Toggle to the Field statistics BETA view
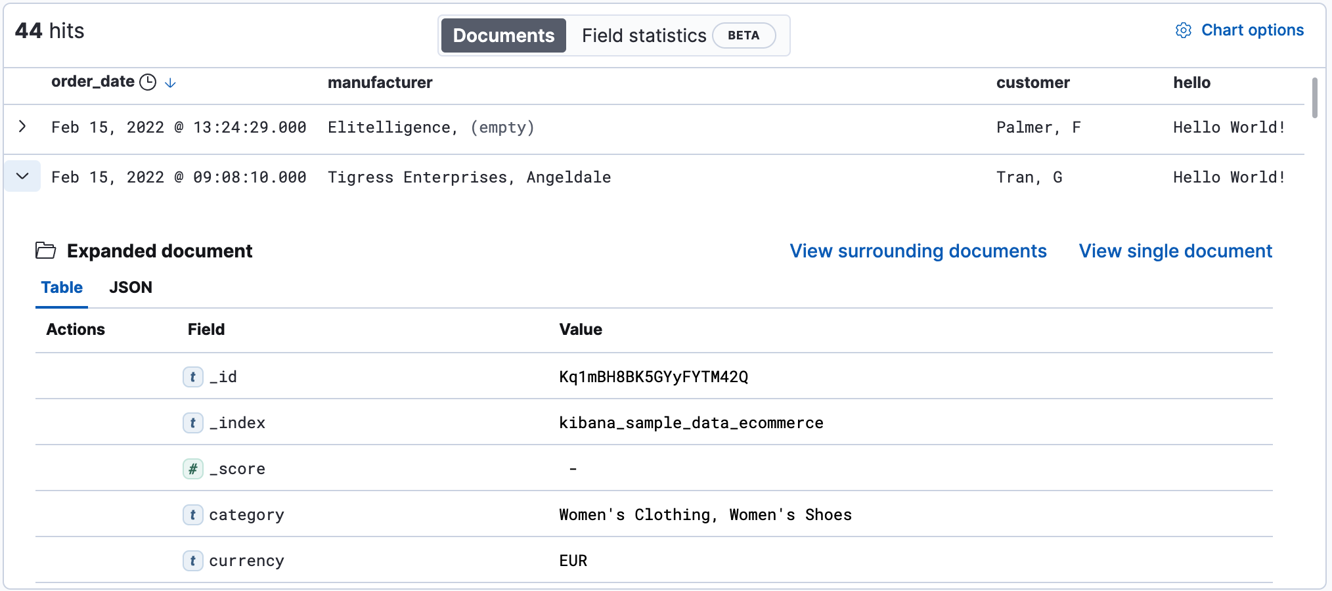This screenshot has width=1332, height=591. coord(644,35)
